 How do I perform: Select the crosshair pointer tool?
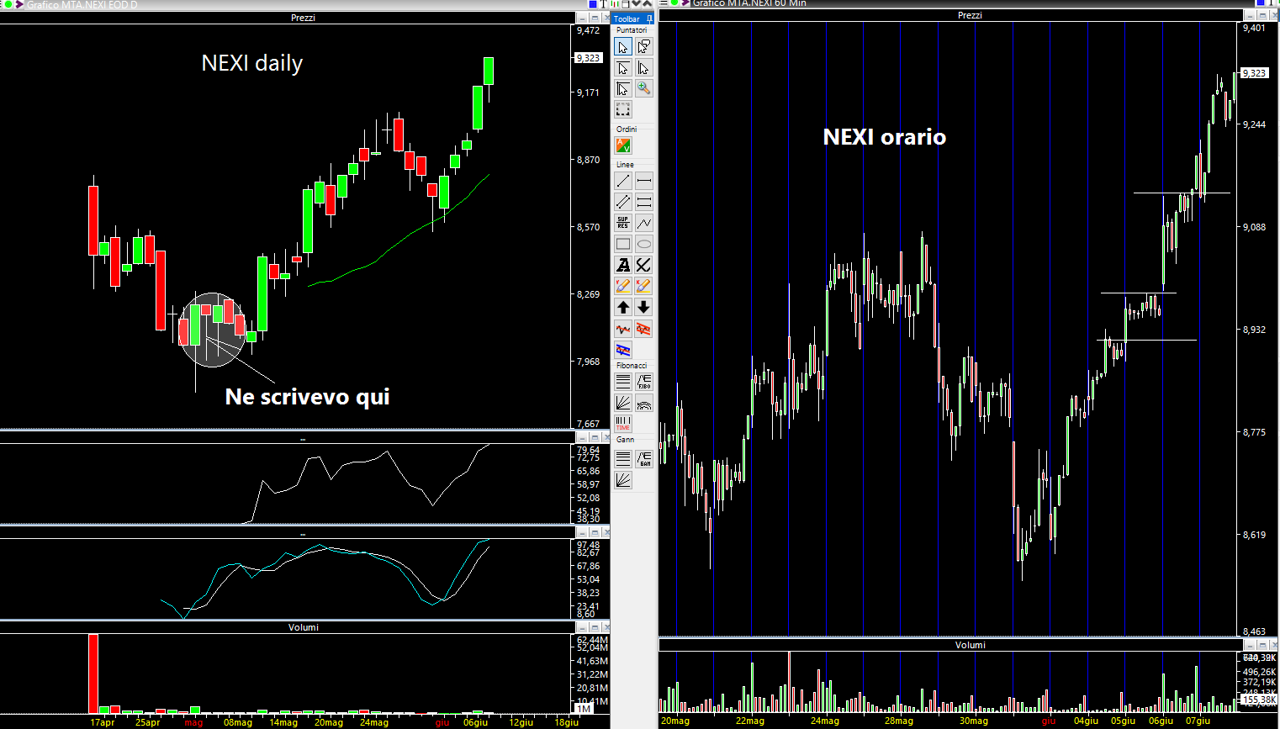click(623, 89)
